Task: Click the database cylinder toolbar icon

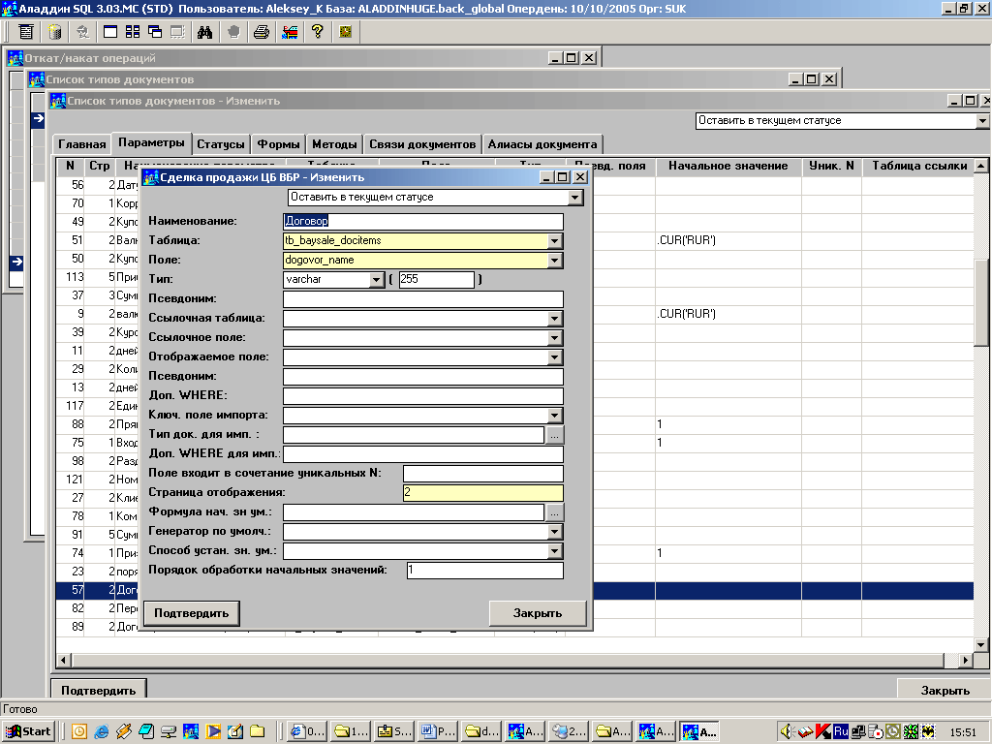Action: pos(55,32)
